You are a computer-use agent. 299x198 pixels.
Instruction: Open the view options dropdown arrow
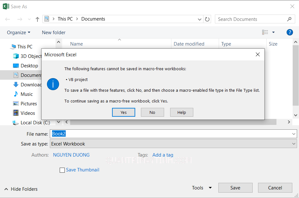tap(273, 32)
